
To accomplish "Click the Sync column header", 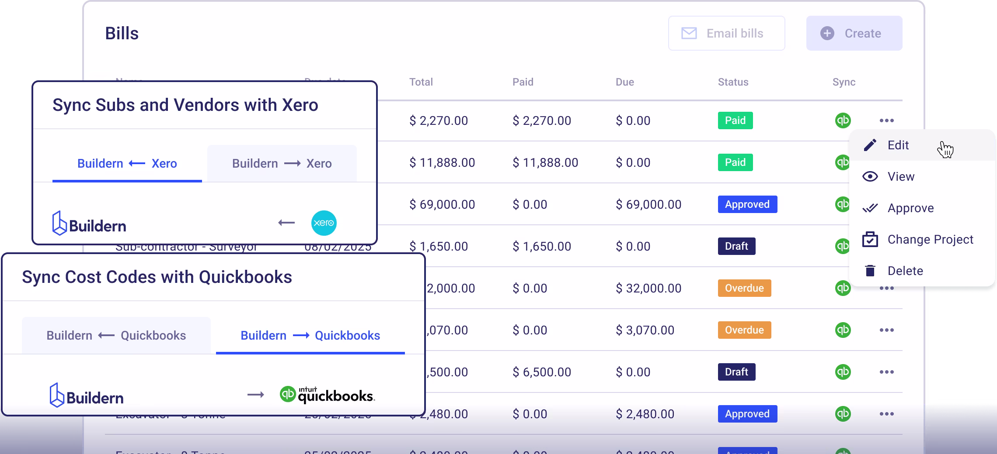I will tap(844, 82).
